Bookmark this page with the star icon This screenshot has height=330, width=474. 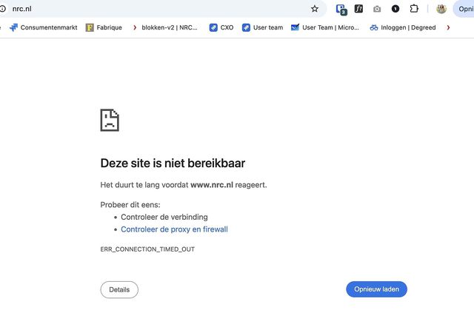[x=315, y=9]
